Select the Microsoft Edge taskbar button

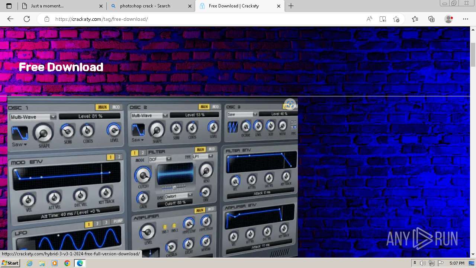tap(80, 263)
